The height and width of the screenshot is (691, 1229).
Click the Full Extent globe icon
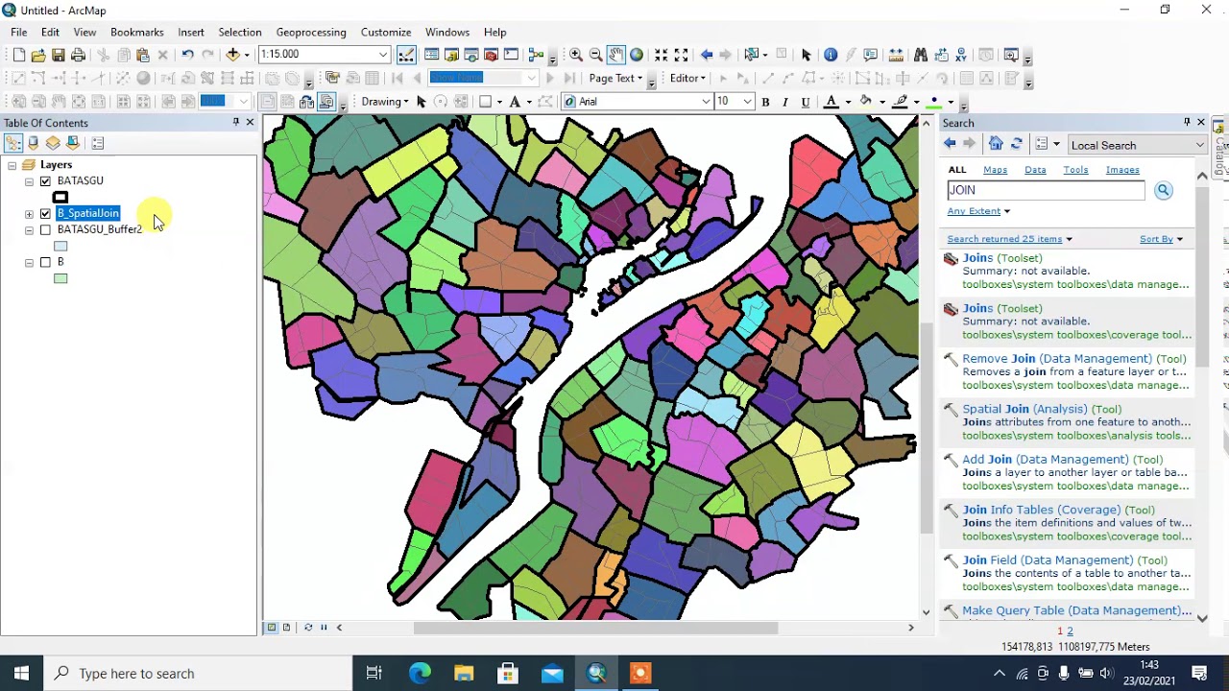pos(637,55)
